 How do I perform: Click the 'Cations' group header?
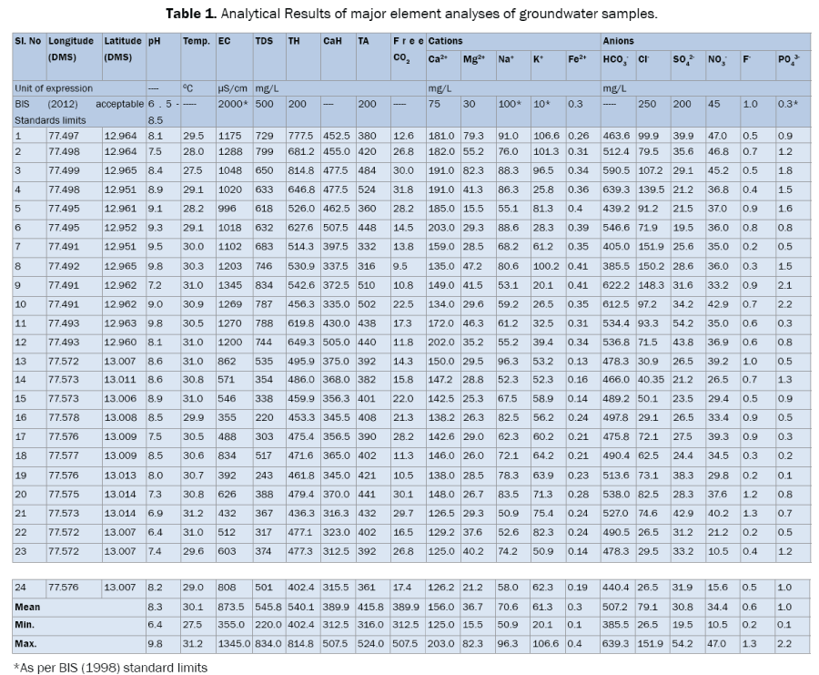tap(445, 42)
